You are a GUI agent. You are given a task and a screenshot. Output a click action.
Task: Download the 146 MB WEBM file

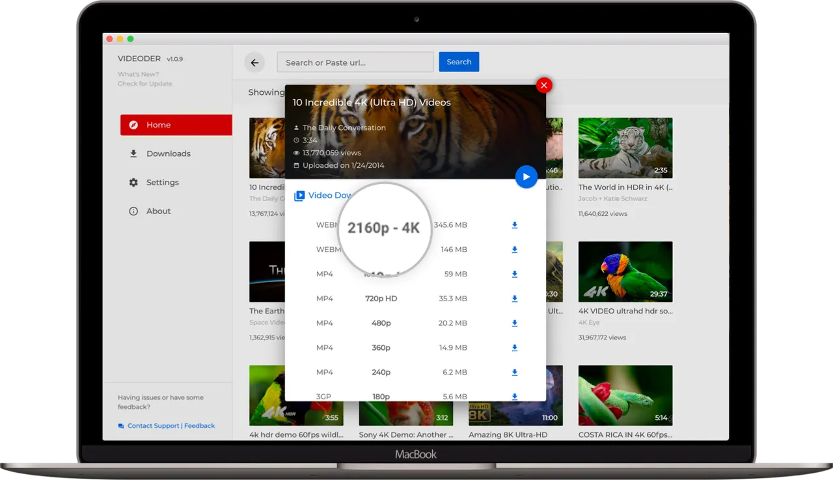pyautogui.click(x=514, y=250)
